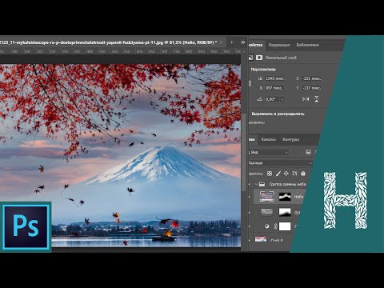The width and height of the screenshot is (384, 288).
Task: Click the adjustment layer mask link chain
Action: (x=276, y=226)
